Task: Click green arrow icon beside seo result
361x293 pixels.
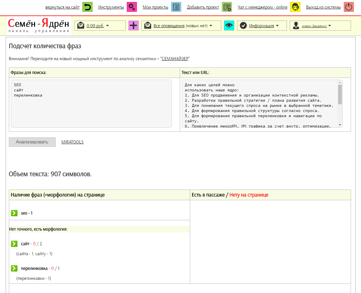Action: pos(14,213)
